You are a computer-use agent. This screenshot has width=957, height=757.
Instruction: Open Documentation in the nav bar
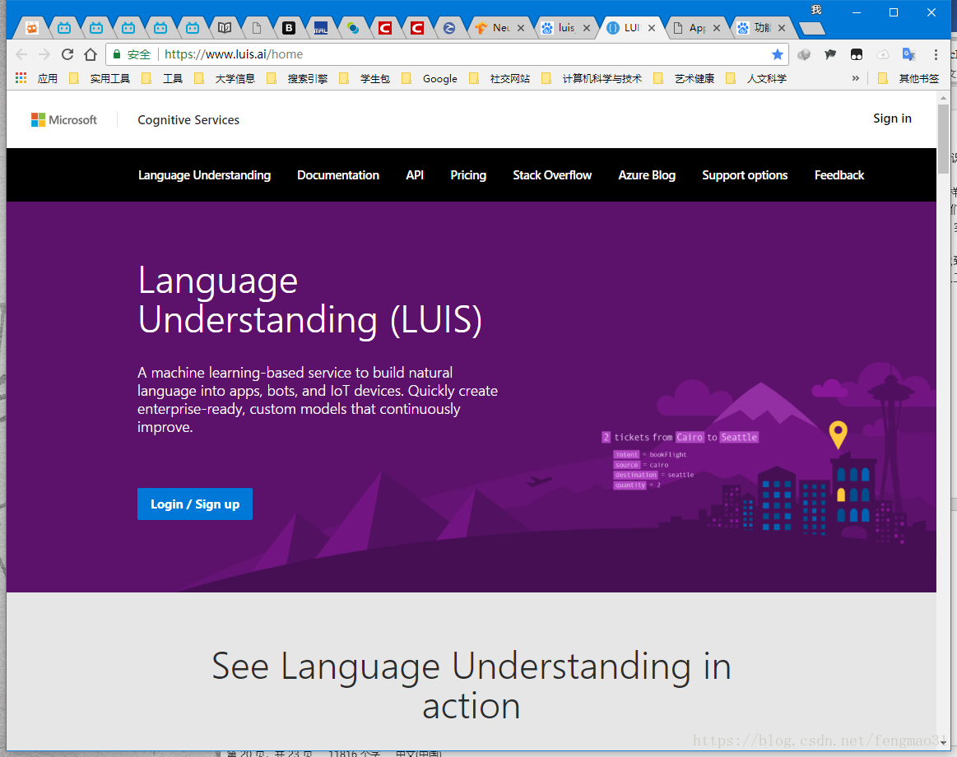(338, 175)
